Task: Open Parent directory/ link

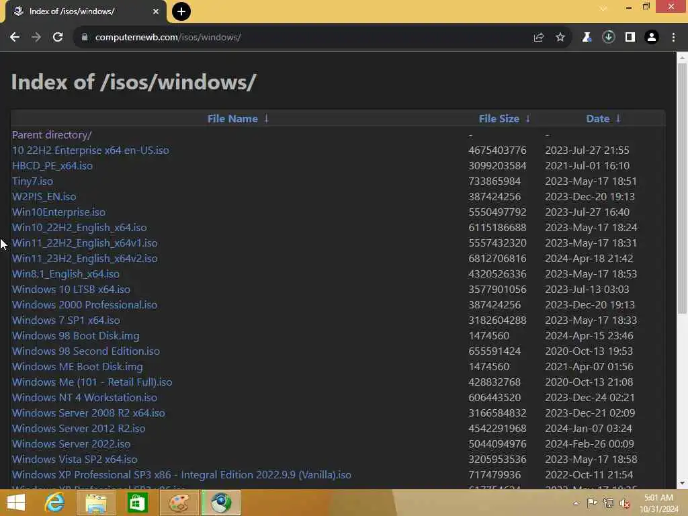Action: coord(52,134)
